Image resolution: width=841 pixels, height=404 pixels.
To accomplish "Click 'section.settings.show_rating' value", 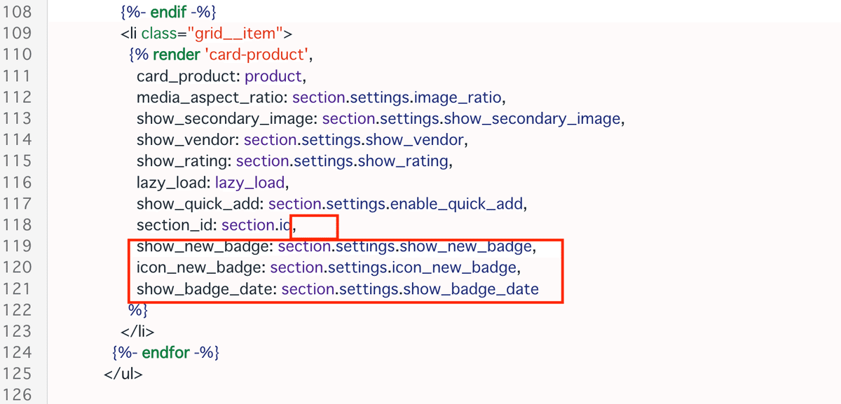I will pos(343,161).
